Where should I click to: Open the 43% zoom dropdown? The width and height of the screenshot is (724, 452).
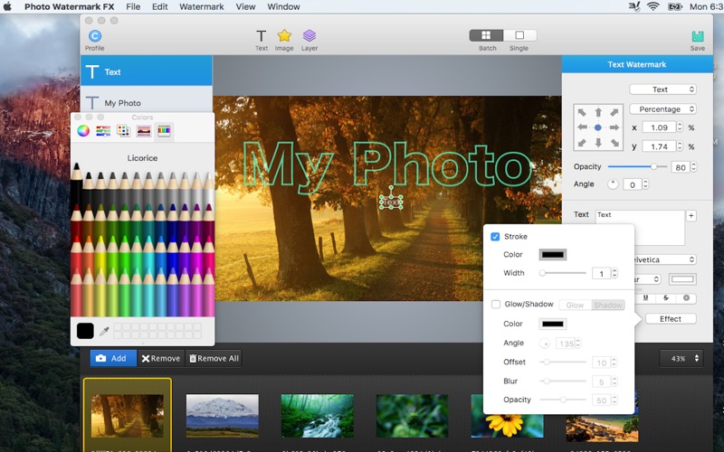pyautogui.click(x=681, y=358)
